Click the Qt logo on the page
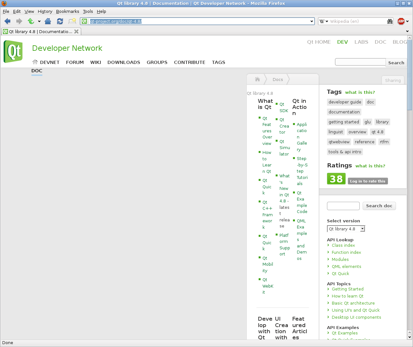The height and width of the screenshot is (347, 413). pyautogui.click(x=13, y=51)
